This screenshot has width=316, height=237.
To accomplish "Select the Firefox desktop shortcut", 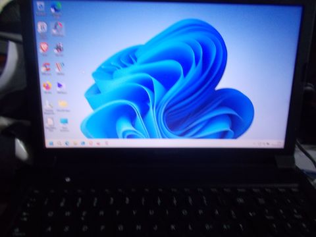I will (x=47, y=87).
